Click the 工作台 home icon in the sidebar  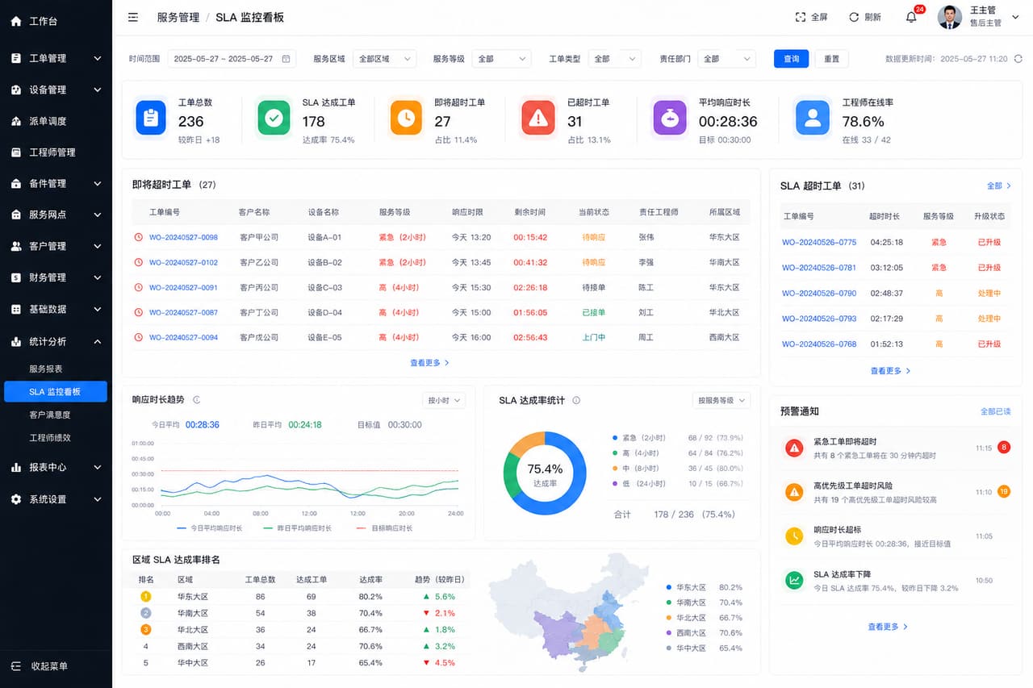(16, 22)
